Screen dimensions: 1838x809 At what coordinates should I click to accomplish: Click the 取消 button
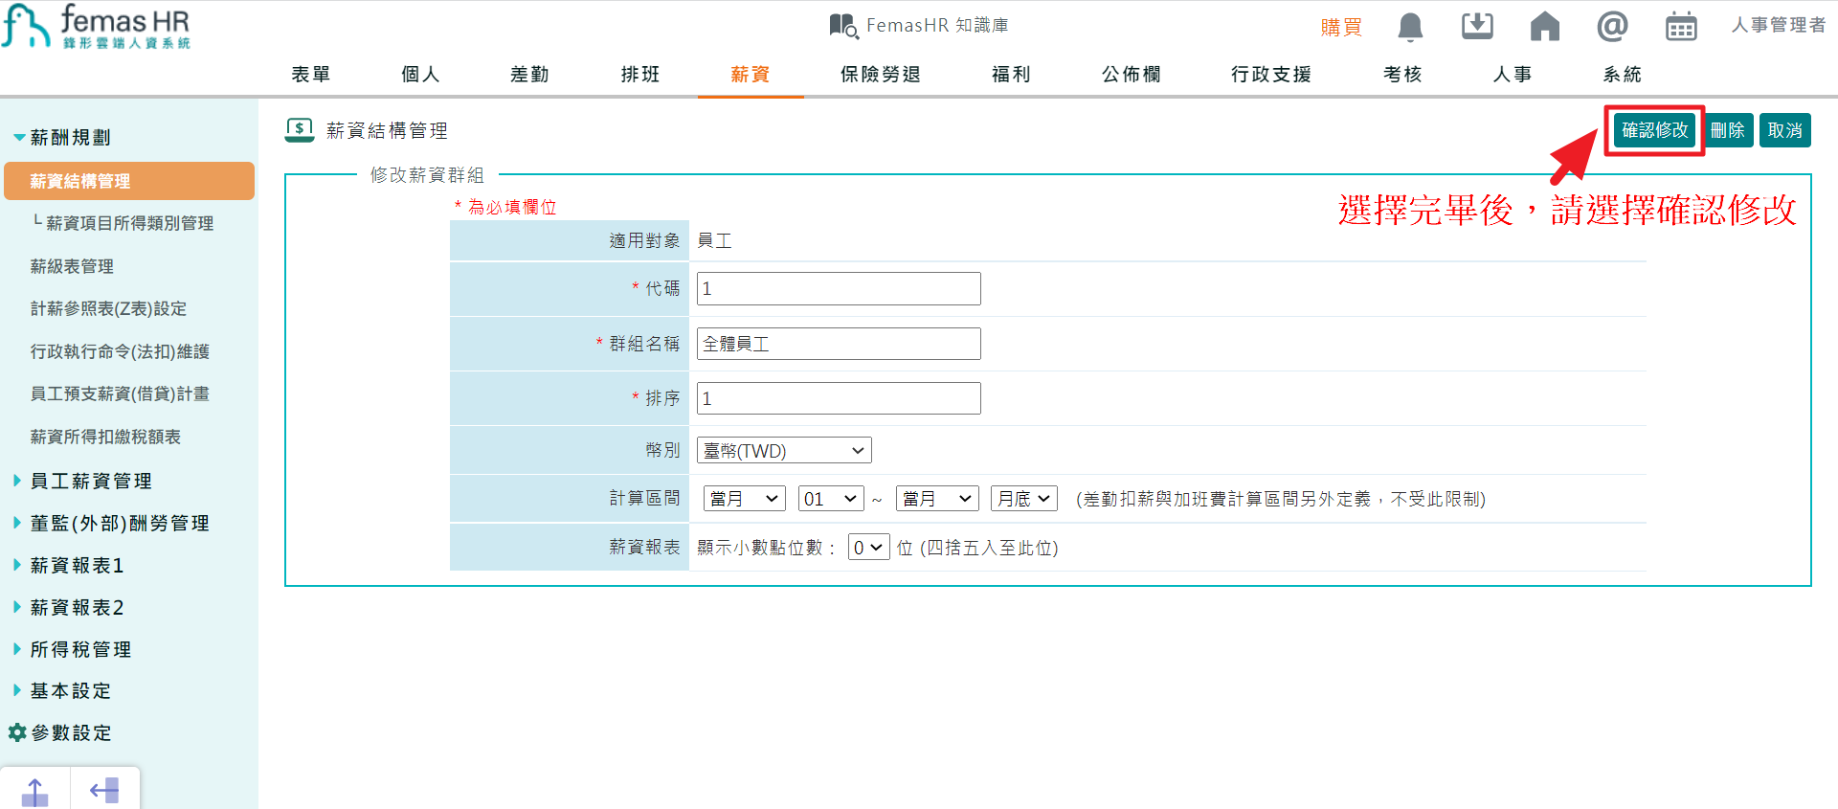[x=1785, y=130]
